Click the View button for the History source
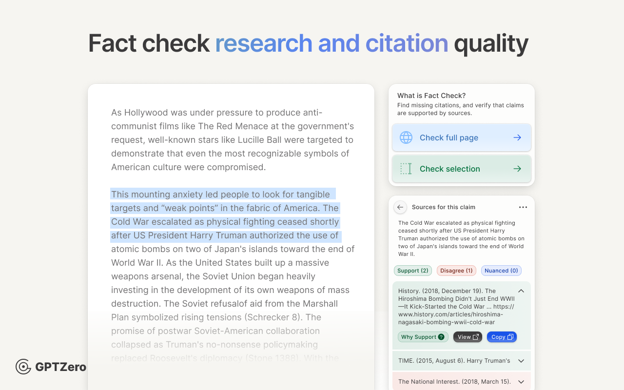Viewport: 624px width, 390px height. (x=468, y=337)
